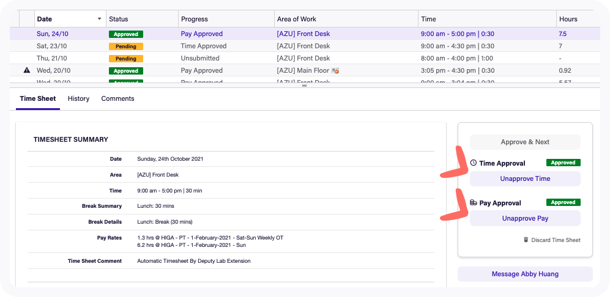Click the TIMESHEET SUMMARY heading

[x=71, y=139]
